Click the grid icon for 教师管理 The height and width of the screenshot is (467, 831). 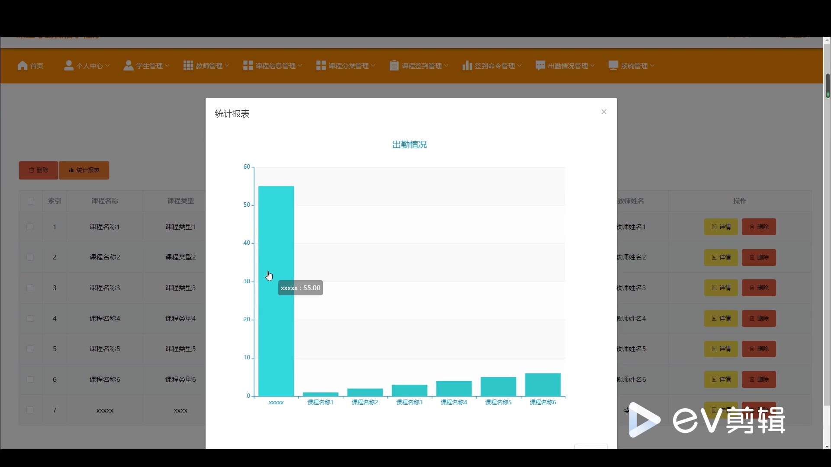click(188, 65)
